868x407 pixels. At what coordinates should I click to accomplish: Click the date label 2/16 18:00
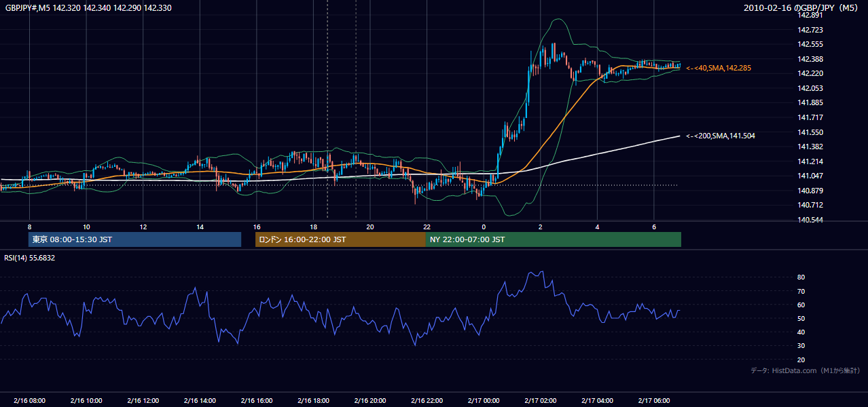pyautogui.click(x=313, y=400)
